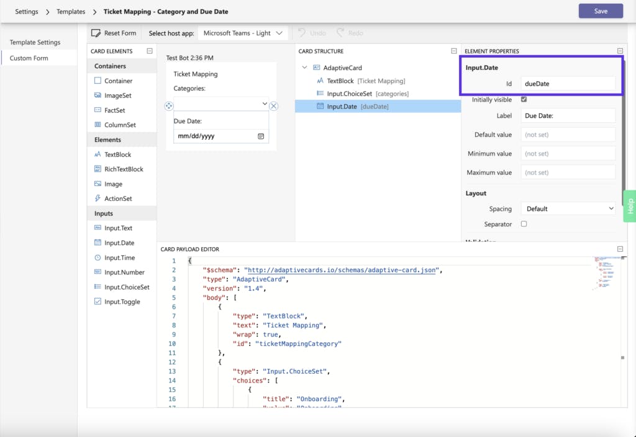Collapse the AdaptiveCard tree node
The width and height of the screenshot is (636, 437).
tap(304, 68)
